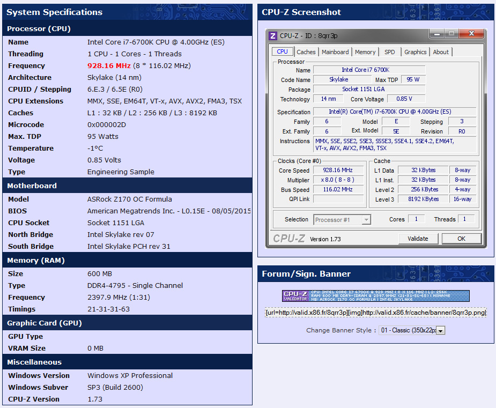Image resolution: width=496 pixels, height=408 pixels.
Task: Click the banner style dropdown arrow
Action: click(441, 331)
